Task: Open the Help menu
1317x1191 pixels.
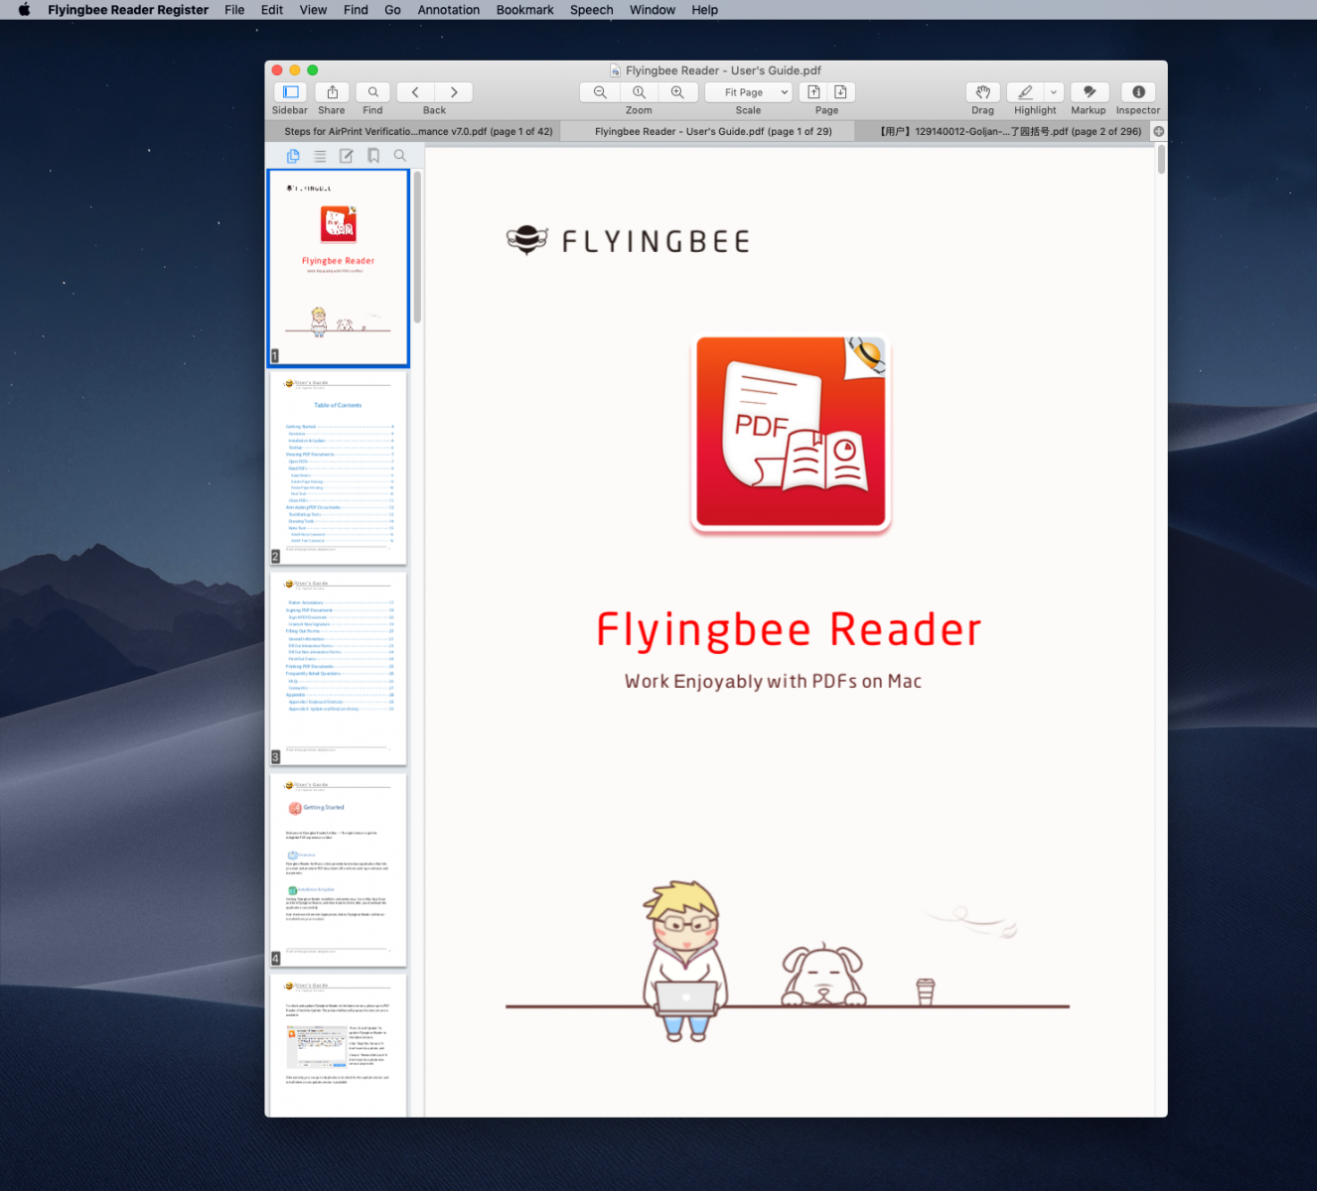Action: 704,10
